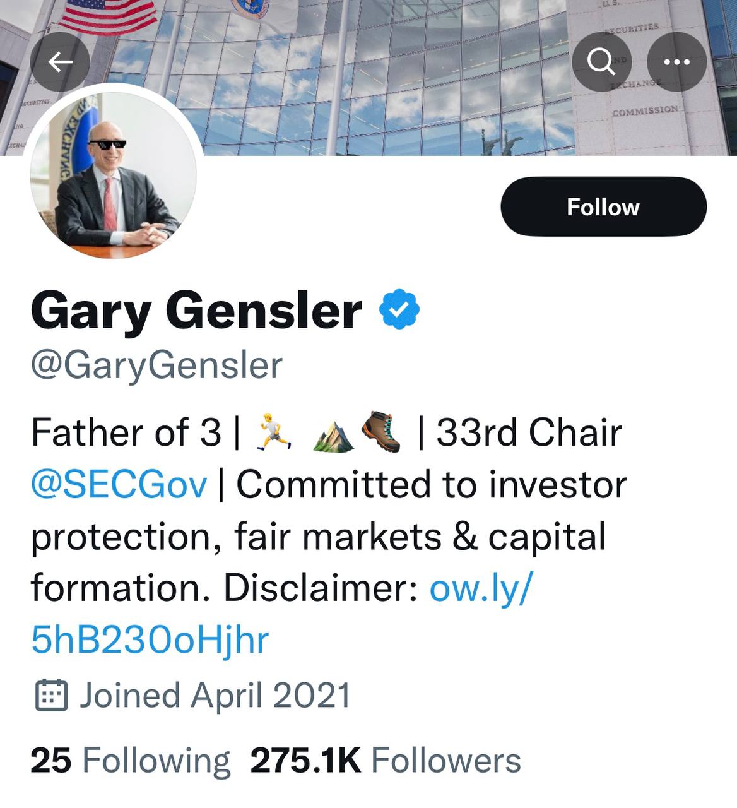The height and width of the screenshot is (808, 737).
Task: Tap the blue verified badge
Action: pyautogui.click(x=399, y=309)
